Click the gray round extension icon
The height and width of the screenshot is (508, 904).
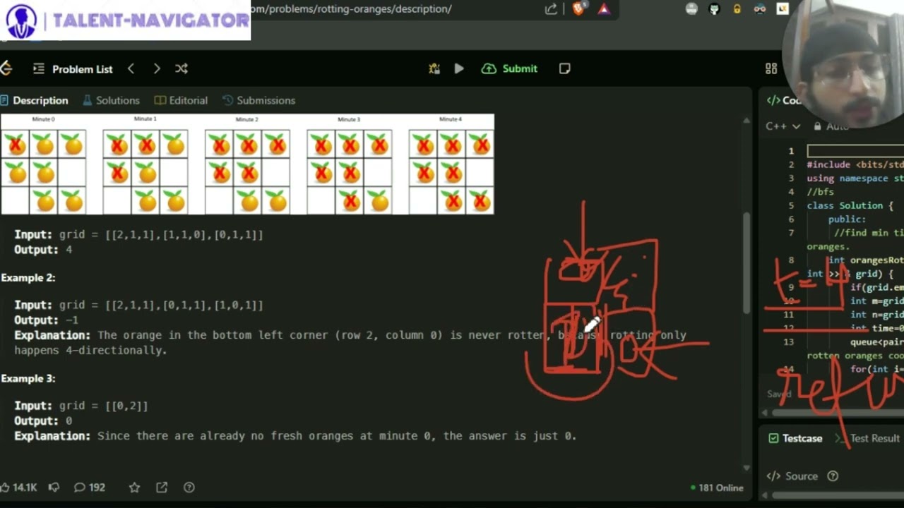(x=691, y=9)
